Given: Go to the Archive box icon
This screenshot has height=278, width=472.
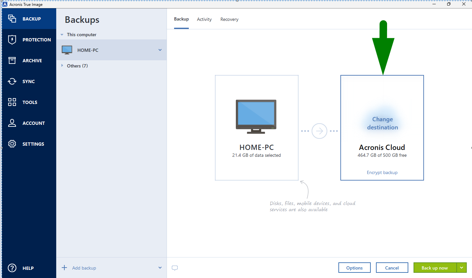Looking at the screenshot, I should (x=12, y=60).
